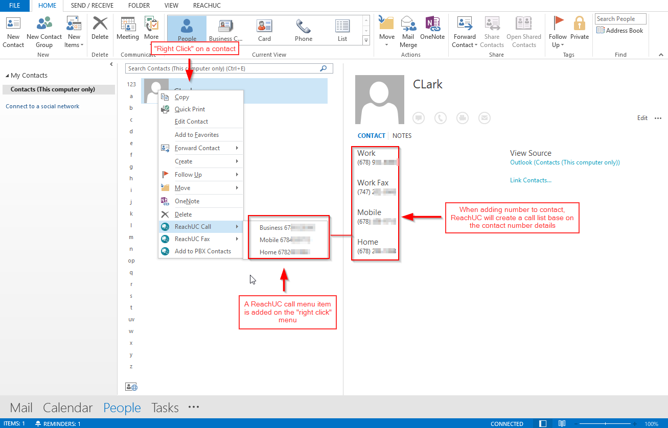
Task: Click Open Shared Contacts icon
Action: coord(524,32)
